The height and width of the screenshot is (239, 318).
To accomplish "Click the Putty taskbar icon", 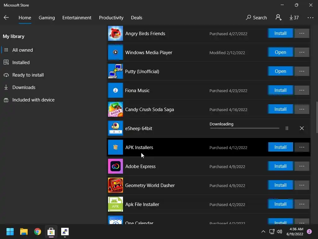I will coord(65,232).
